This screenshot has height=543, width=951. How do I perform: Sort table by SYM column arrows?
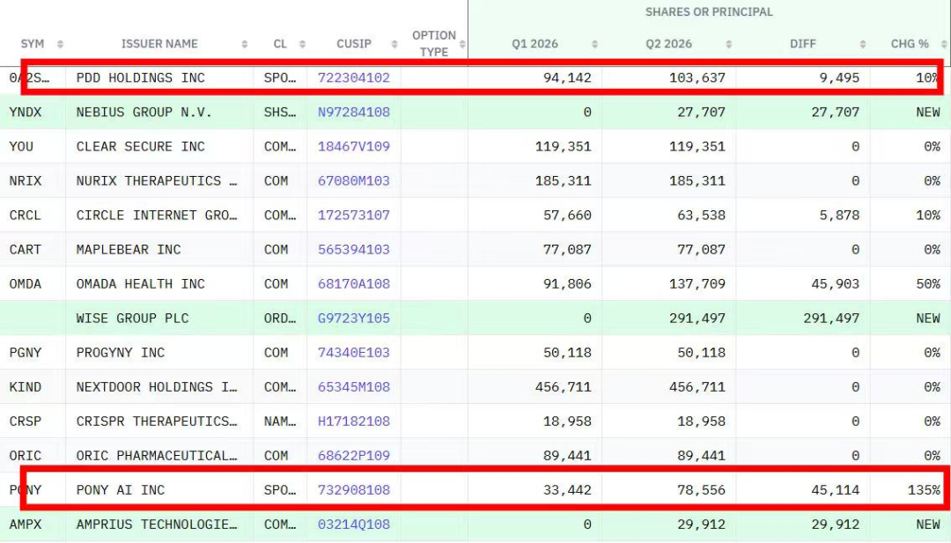point(60,44)
